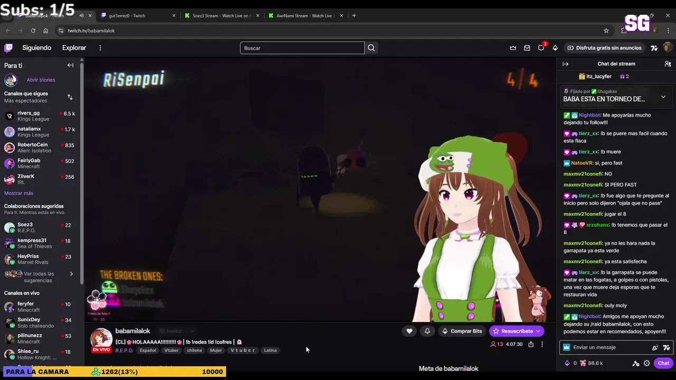
Task: Open feryfer live channel
Action: (40, 307)
